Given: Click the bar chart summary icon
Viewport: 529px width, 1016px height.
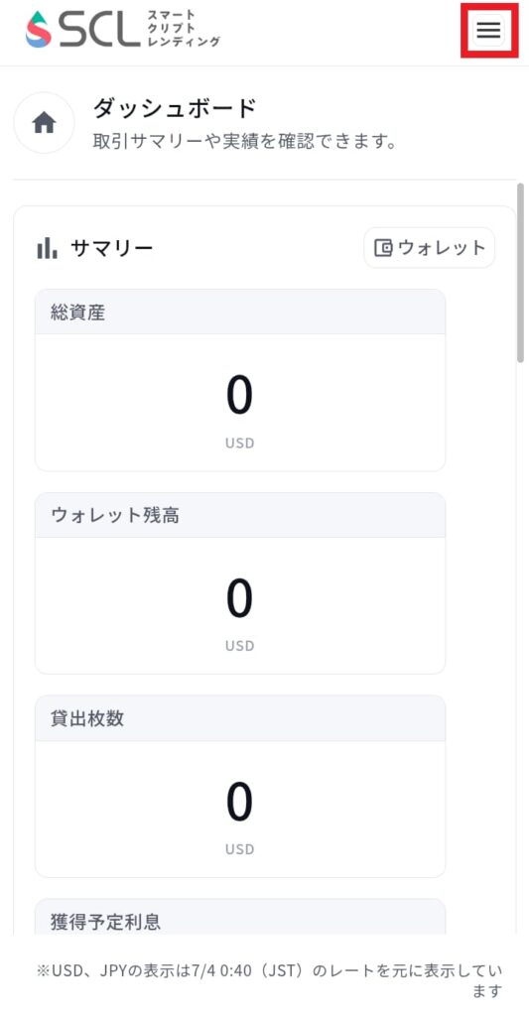Looking at the screenshot, I should coord(47,247).
